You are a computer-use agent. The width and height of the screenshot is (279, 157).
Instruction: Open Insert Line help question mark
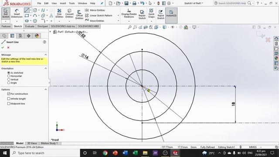point(44,42)
